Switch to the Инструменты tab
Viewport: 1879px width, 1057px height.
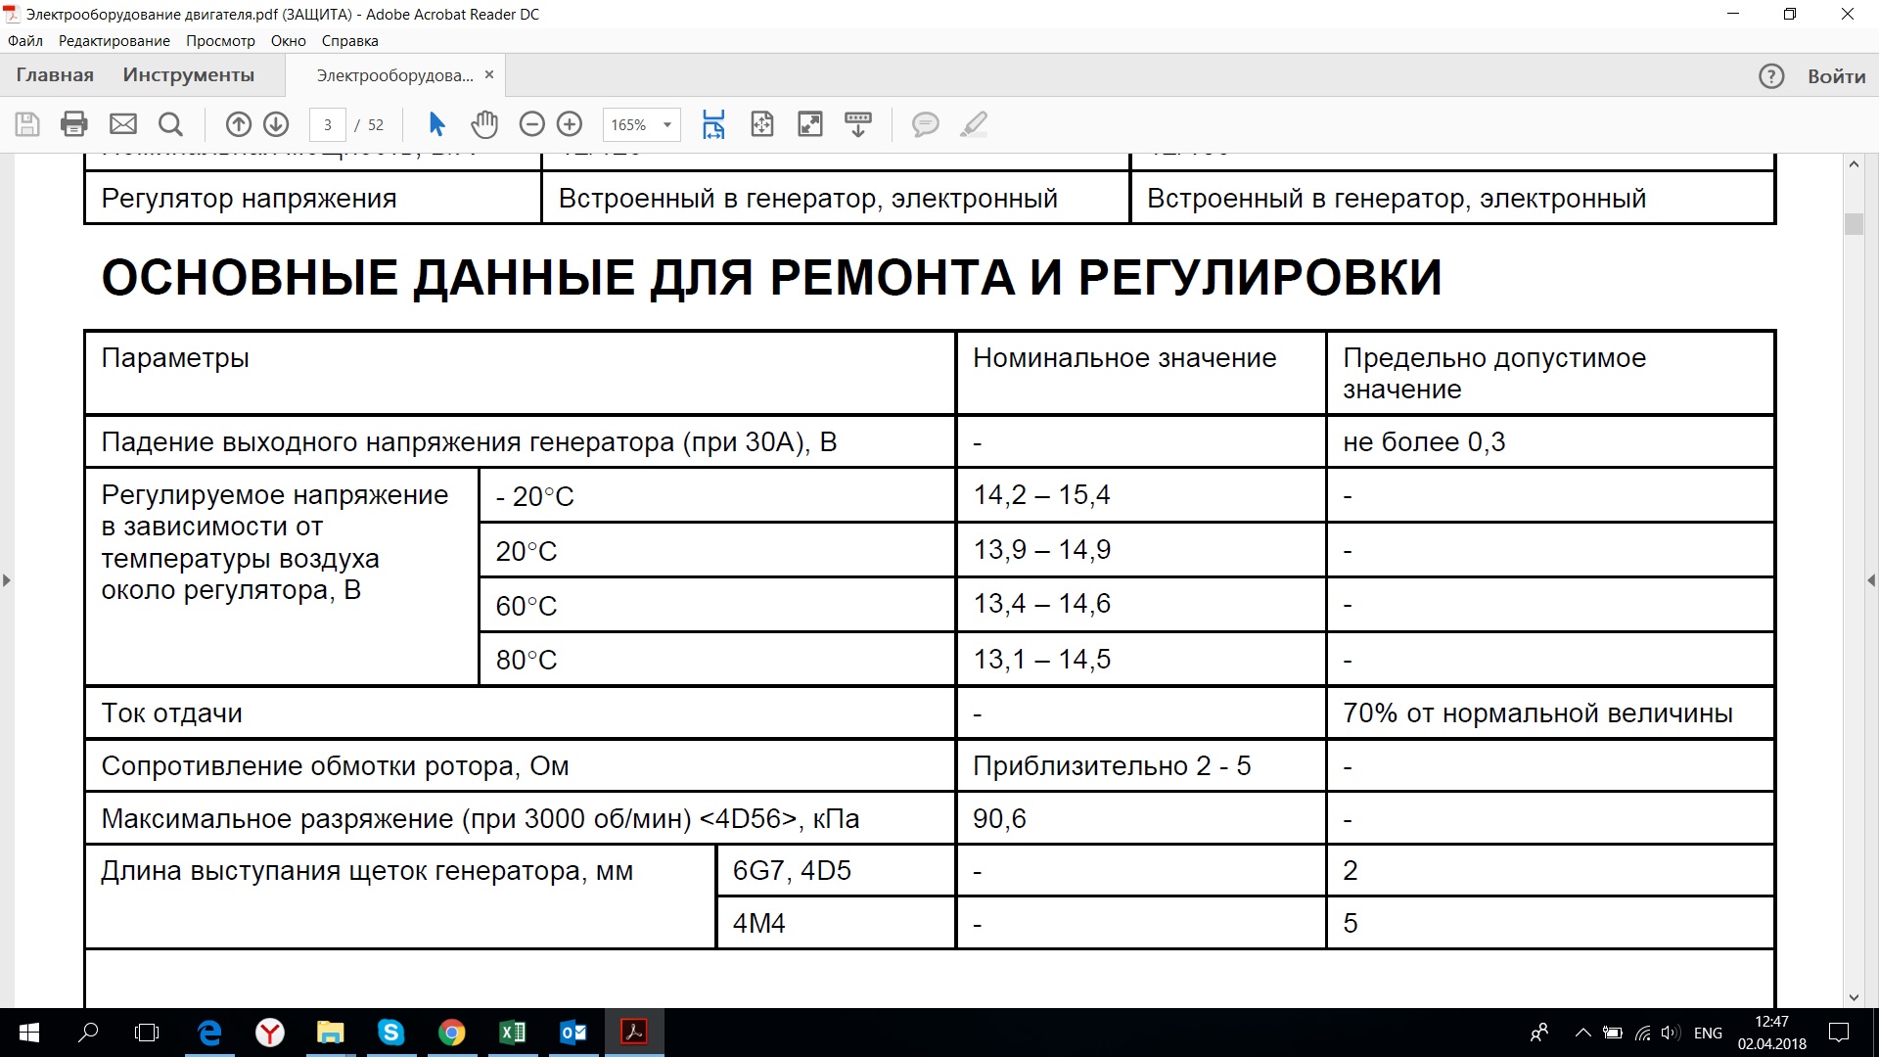(188, 75)
